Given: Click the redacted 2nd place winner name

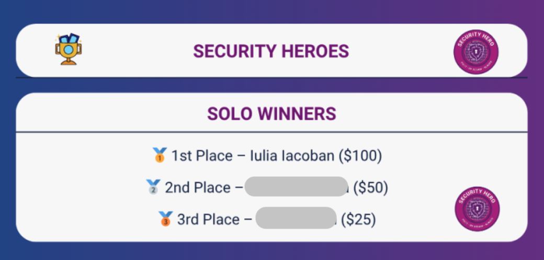Looking at the screenshot, I should coord(296,187).
